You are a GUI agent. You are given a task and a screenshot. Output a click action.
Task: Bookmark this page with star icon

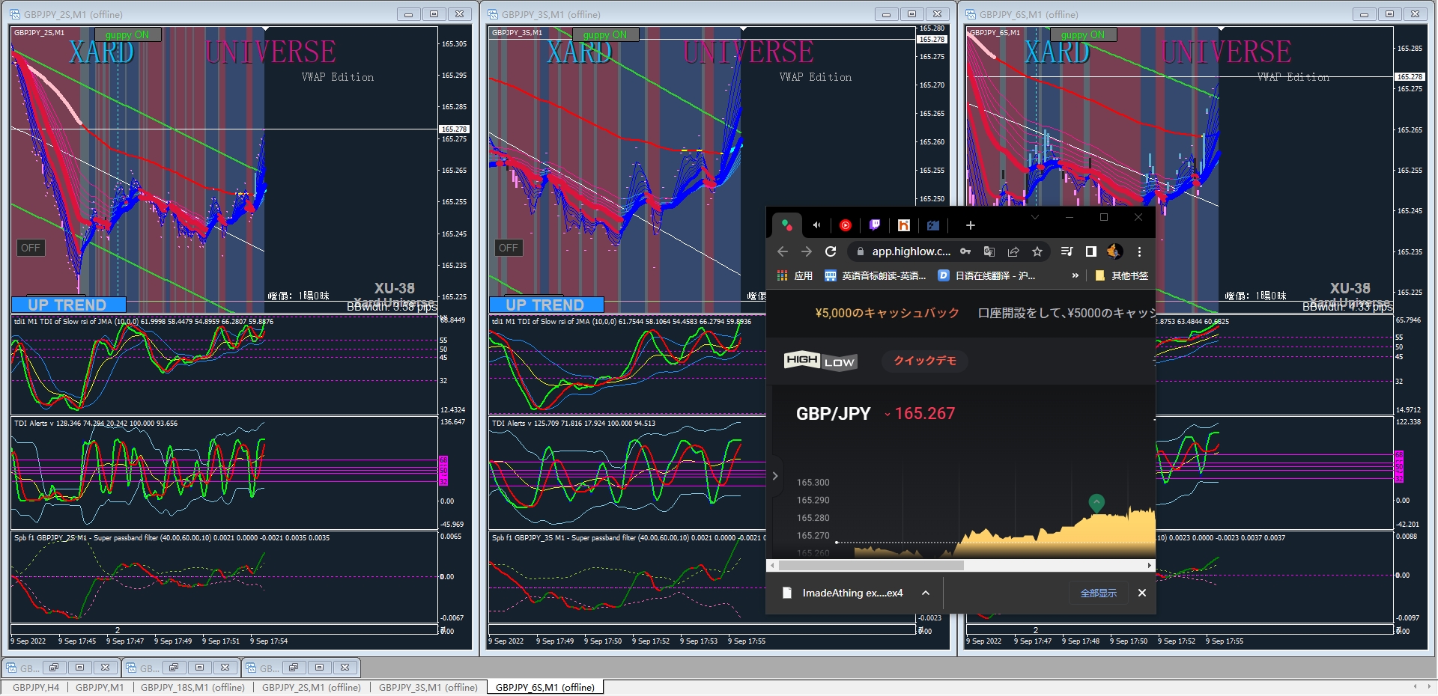[1037, 251]
